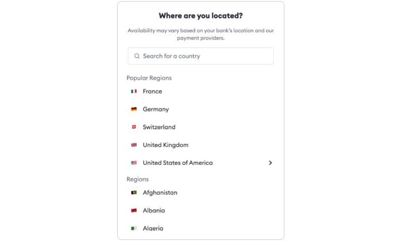Expand the United States of America chevron
This screenshot has width=418, height=241.
coord(270,163)
